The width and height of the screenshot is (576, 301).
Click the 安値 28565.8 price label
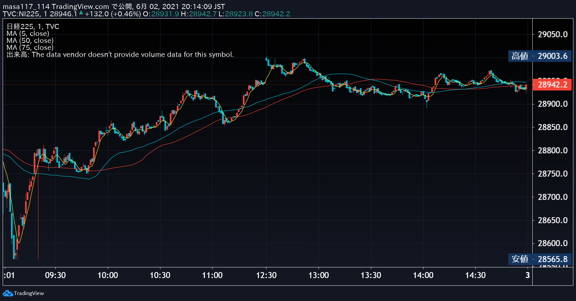click(540, 259)
